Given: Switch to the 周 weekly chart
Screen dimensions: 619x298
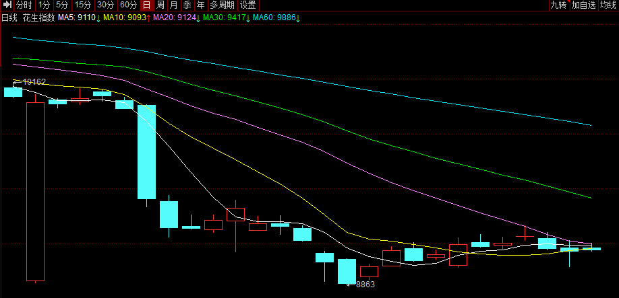Looking at the screenshot, I should 160,5.
